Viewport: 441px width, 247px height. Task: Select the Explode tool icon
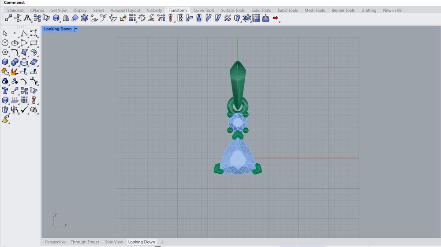(x=15, y=71)
